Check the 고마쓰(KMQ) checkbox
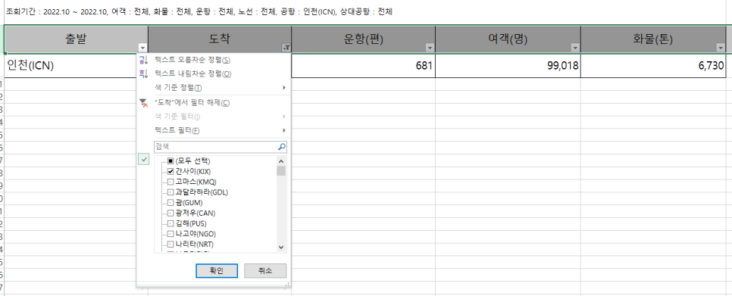Viewport: 732px width, 296px height. (x=170, y=182)
